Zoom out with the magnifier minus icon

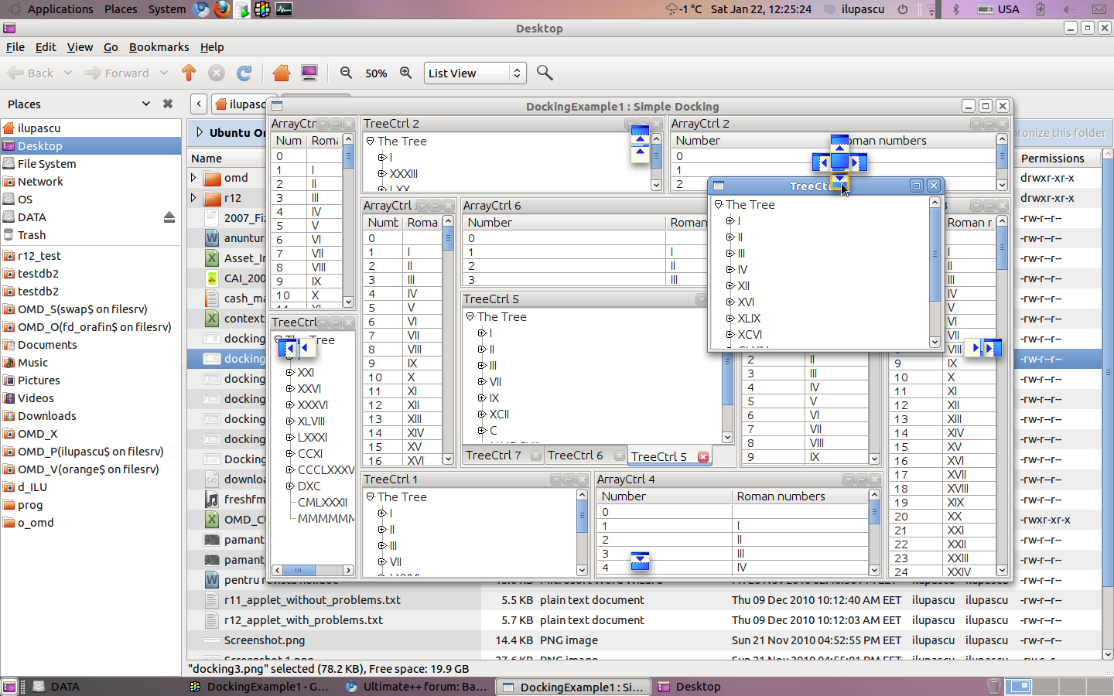tap(346, 73)
